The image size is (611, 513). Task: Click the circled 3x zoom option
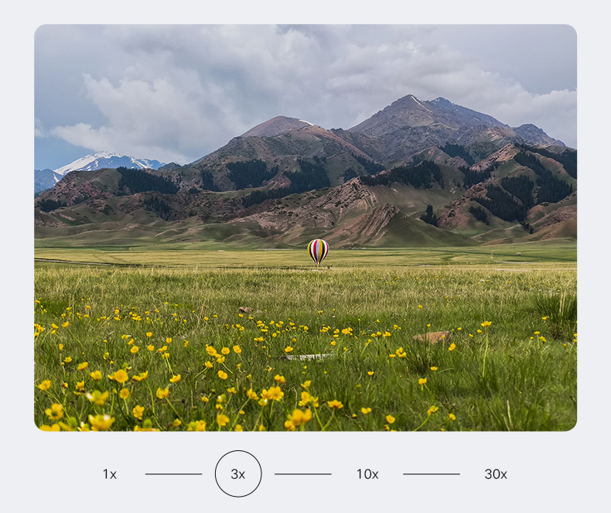pyautogui.click(x=238, y=474)
